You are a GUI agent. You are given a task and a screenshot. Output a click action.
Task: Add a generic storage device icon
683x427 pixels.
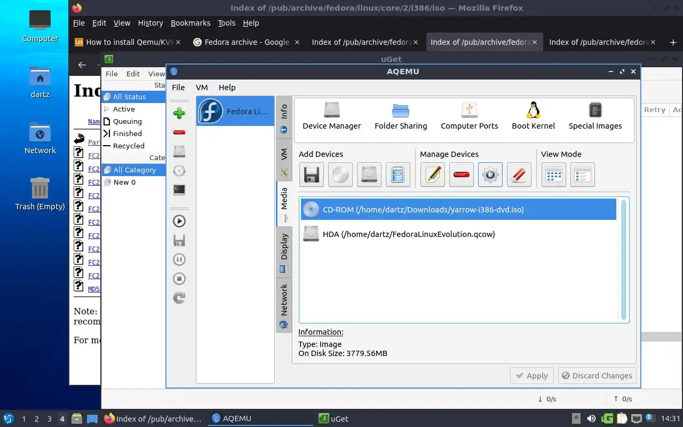(x=398, y=175)
